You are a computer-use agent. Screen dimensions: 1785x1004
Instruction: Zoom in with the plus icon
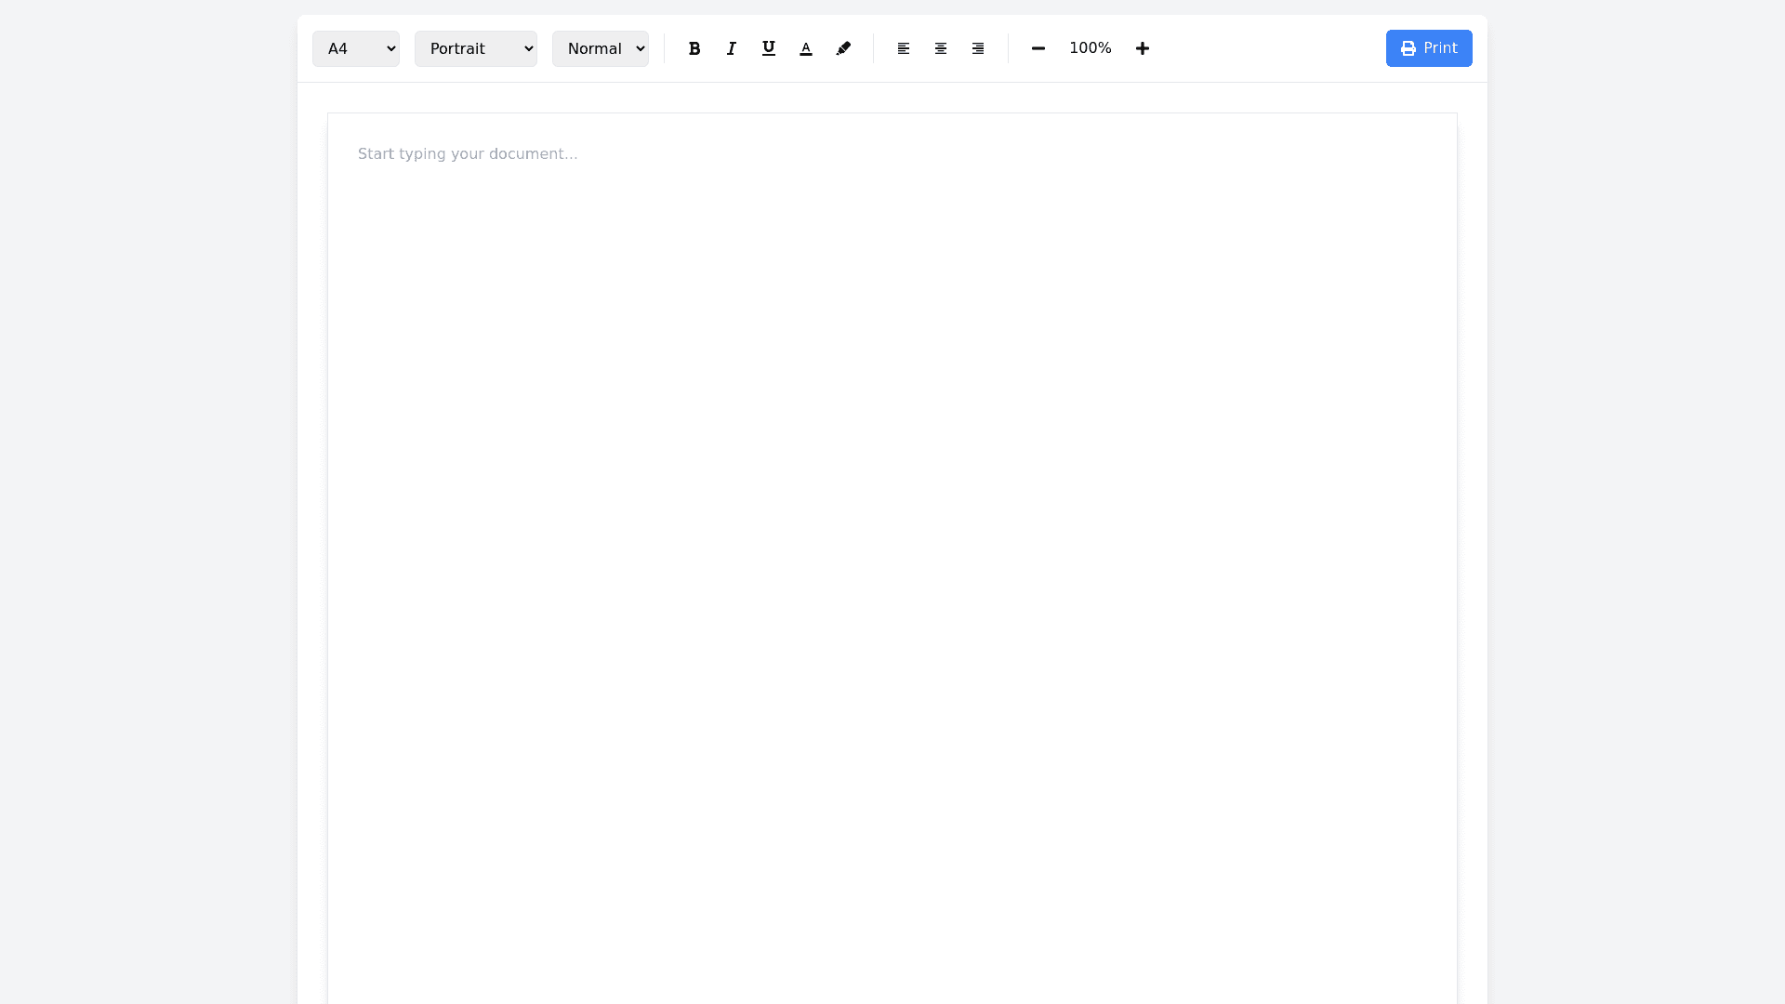1143,48
